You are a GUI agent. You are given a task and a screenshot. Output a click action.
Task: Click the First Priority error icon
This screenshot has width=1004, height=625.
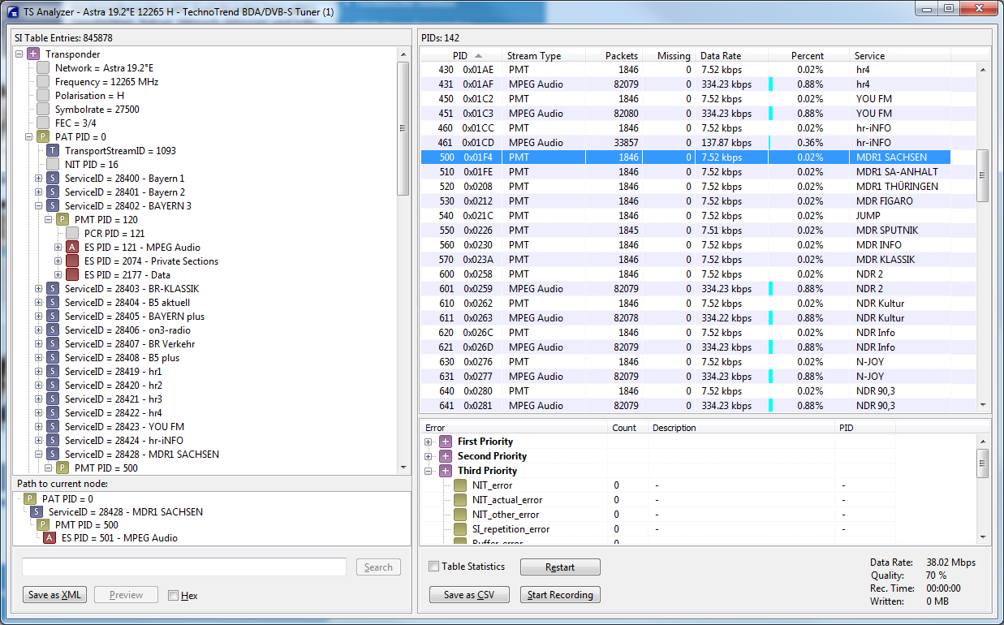[x=446, y=442]
